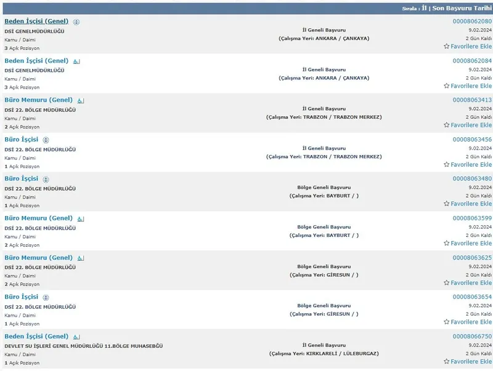This screenshot has height=371, width=493.
Task: Click the wheelchair icon beside Kırklareli Beden İşçisi
Action: click(76, 337)
